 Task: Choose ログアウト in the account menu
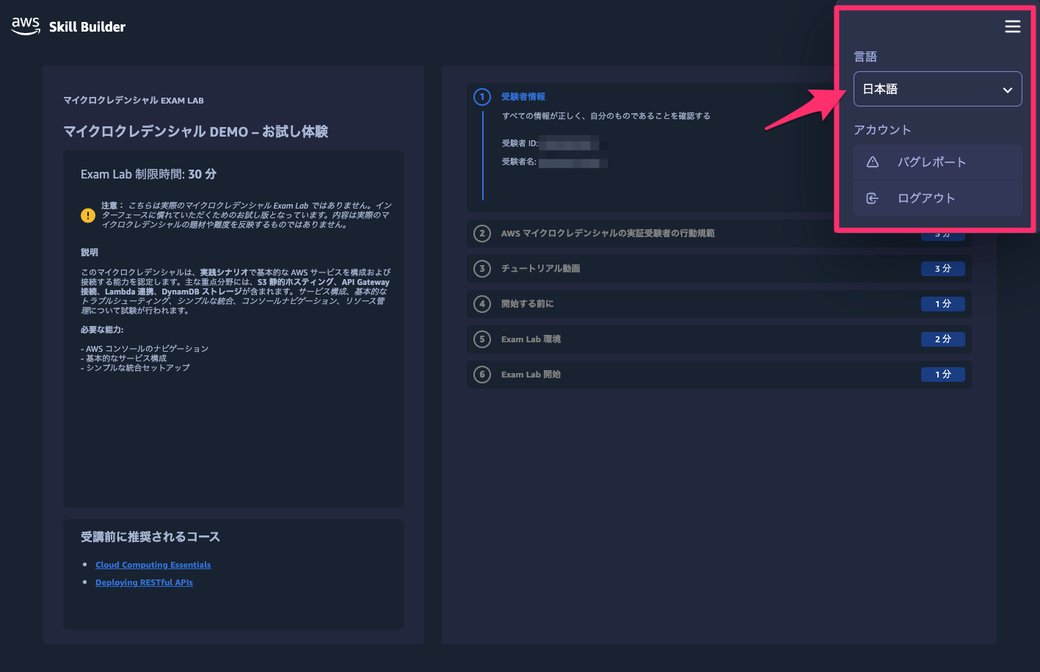click(x=937, y=198)
